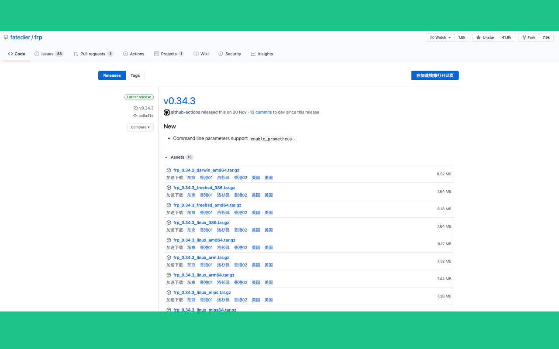The image size is (559, 349).
Task: Click package icon for frp_0.34.3_linux_arm.tar.gz
Action: 169,257
